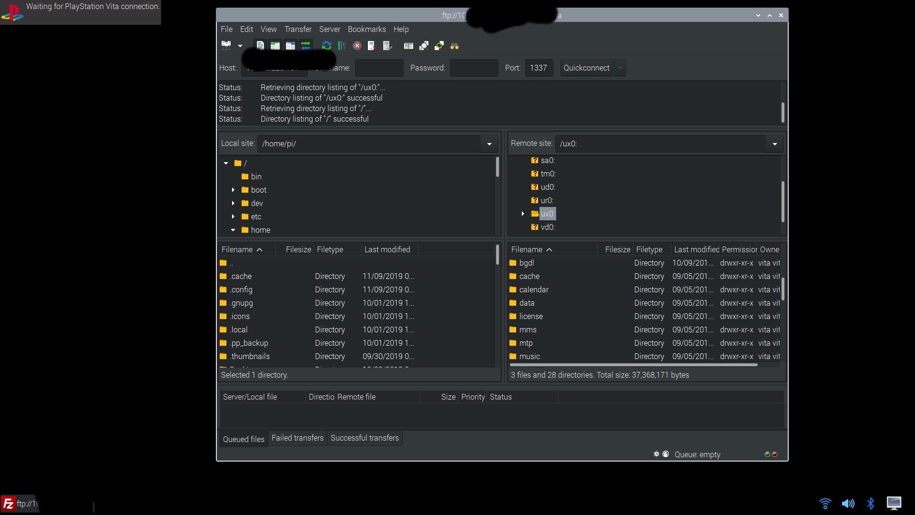The height and width of the screenshot is (515, 915).
Task: Switch to the Failed transfers tab
Action: pos(297,438)
